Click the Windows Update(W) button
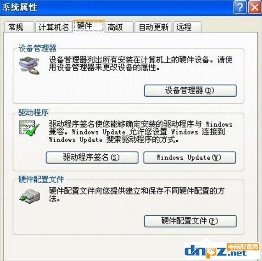 (190, 157)
